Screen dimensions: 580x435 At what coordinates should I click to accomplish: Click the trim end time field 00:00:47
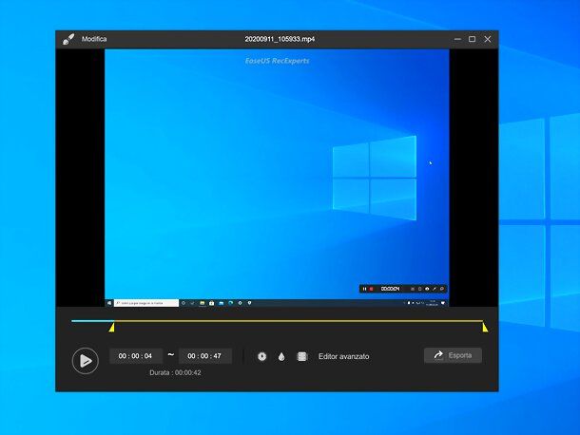[205, 356]
